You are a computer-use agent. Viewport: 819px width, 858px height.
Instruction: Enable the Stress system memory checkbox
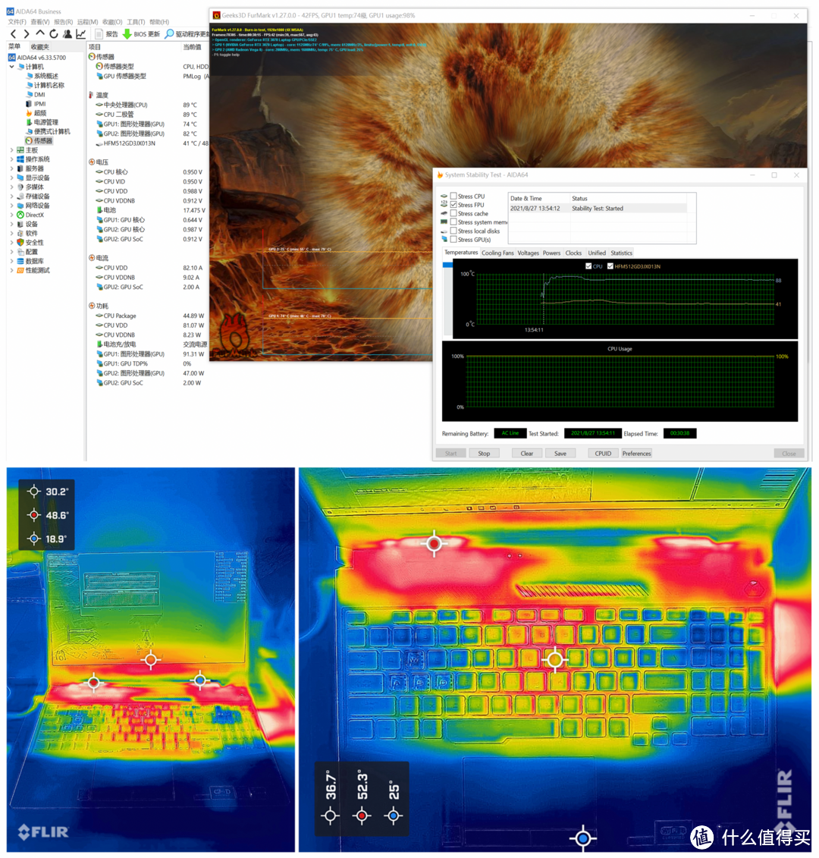(453, 222)
